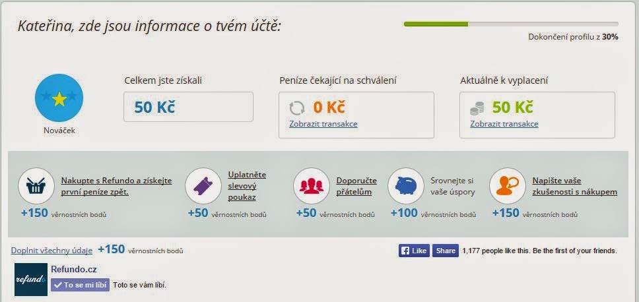Click the Nováček star badge
Viewport: 639px width, 302px height.
(59, 98)
